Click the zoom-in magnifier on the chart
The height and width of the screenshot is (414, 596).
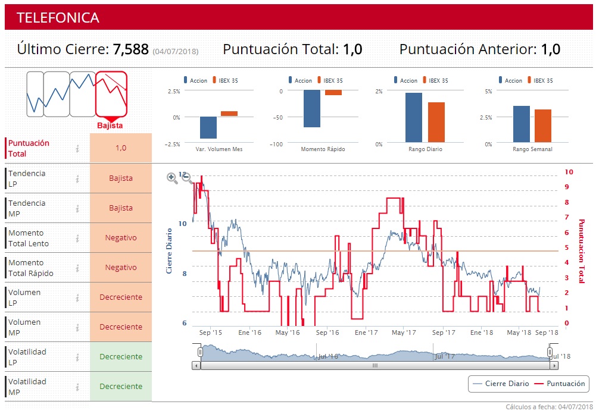click(x=172, y=178)
